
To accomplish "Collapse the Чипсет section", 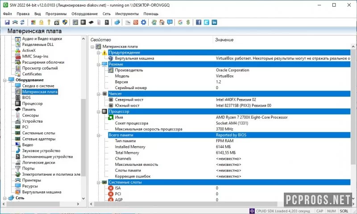I will point(99,94).
